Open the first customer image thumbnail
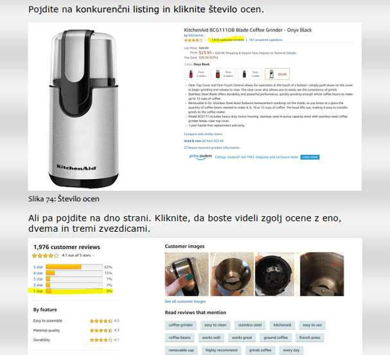 187,274
